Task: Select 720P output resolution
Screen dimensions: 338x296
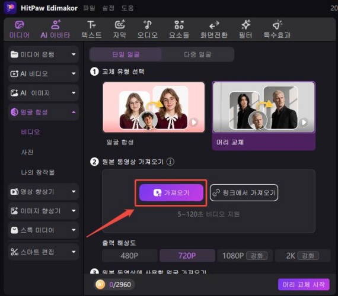Action: 187,256
